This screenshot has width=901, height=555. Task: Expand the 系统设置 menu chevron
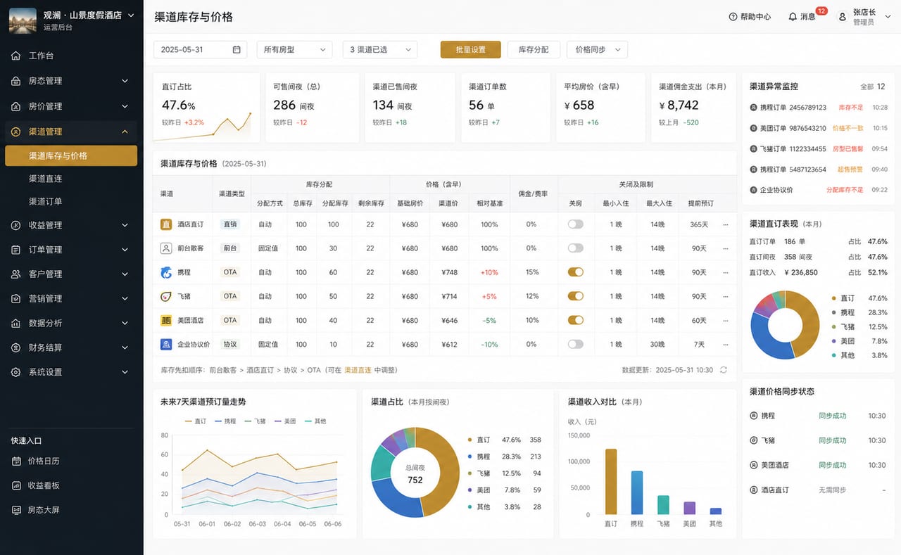pyautogui.click(x=125, y=371)
